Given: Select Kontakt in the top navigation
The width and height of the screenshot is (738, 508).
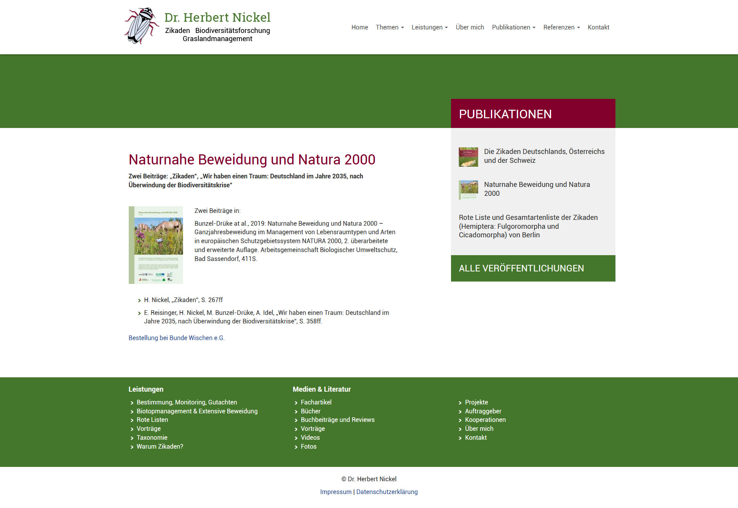Looking at the screenshot, I should click(x=598, y=27).
